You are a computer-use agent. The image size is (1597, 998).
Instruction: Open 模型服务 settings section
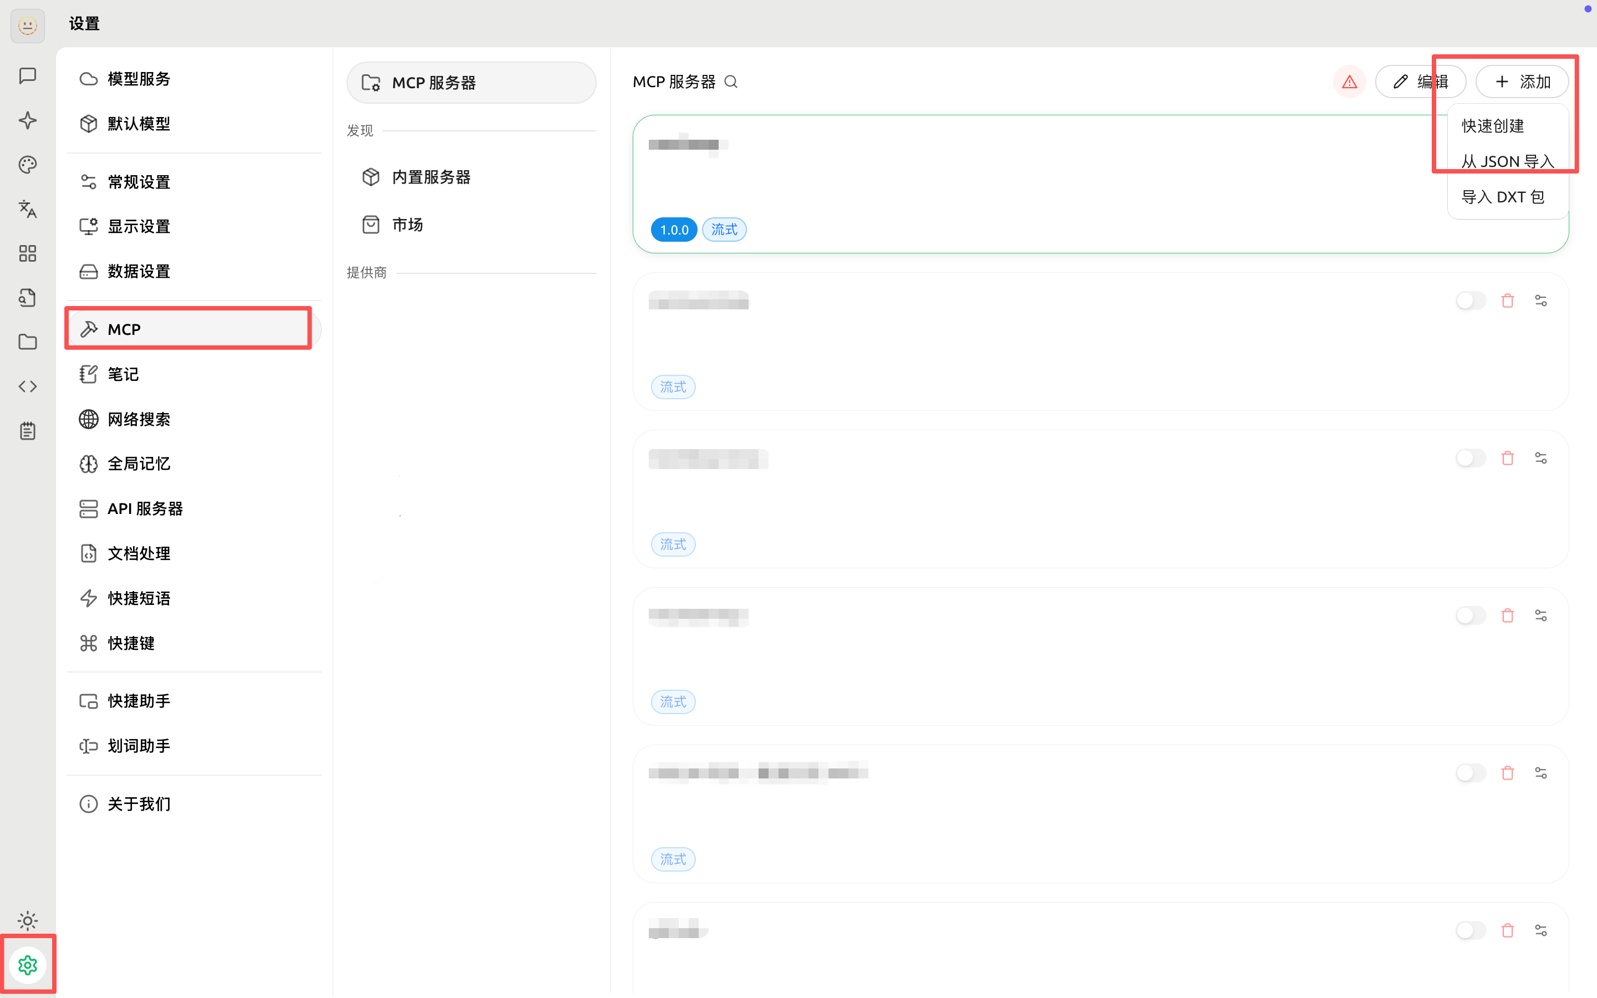point(139,79)
